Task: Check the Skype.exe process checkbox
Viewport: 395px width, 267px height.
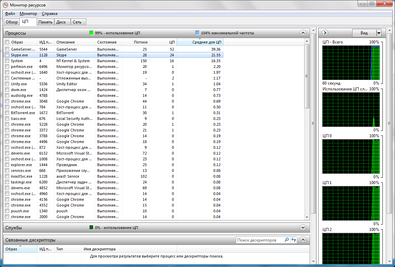Action: [7, 55]
